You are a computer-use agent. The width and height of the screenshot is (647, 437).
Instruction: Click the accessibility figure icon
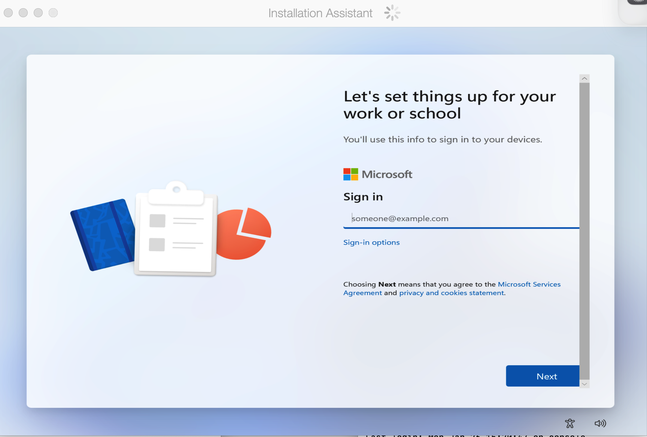(570, 423)
